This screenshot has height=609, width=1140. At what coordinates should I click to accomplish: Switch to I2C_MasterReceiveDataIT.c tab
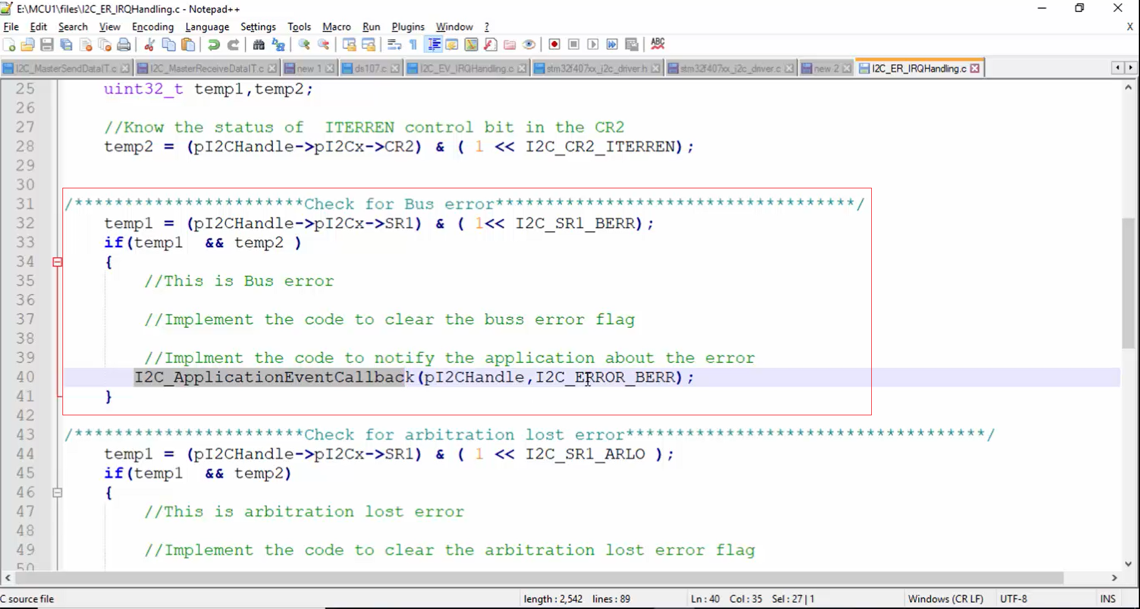click(x=206, y=68)
